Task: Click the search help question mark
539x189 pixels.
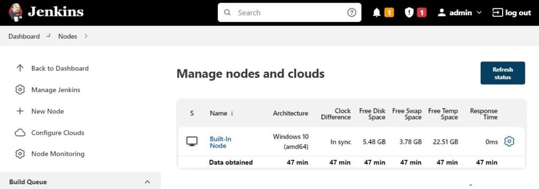Action: point(351,13)
